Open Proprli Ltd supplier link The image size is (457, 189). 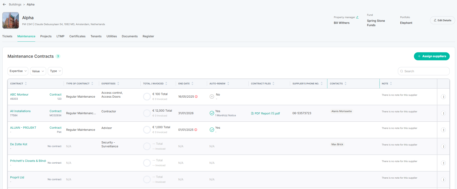17,177
